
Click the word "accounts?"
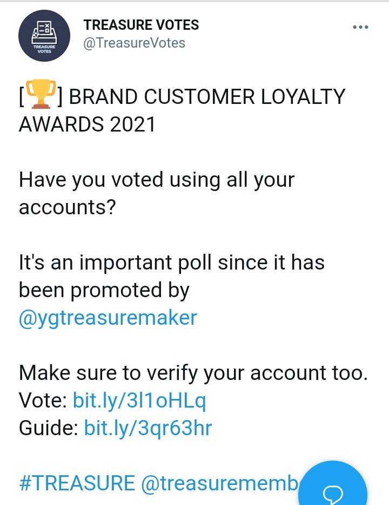tap(67, 207)
